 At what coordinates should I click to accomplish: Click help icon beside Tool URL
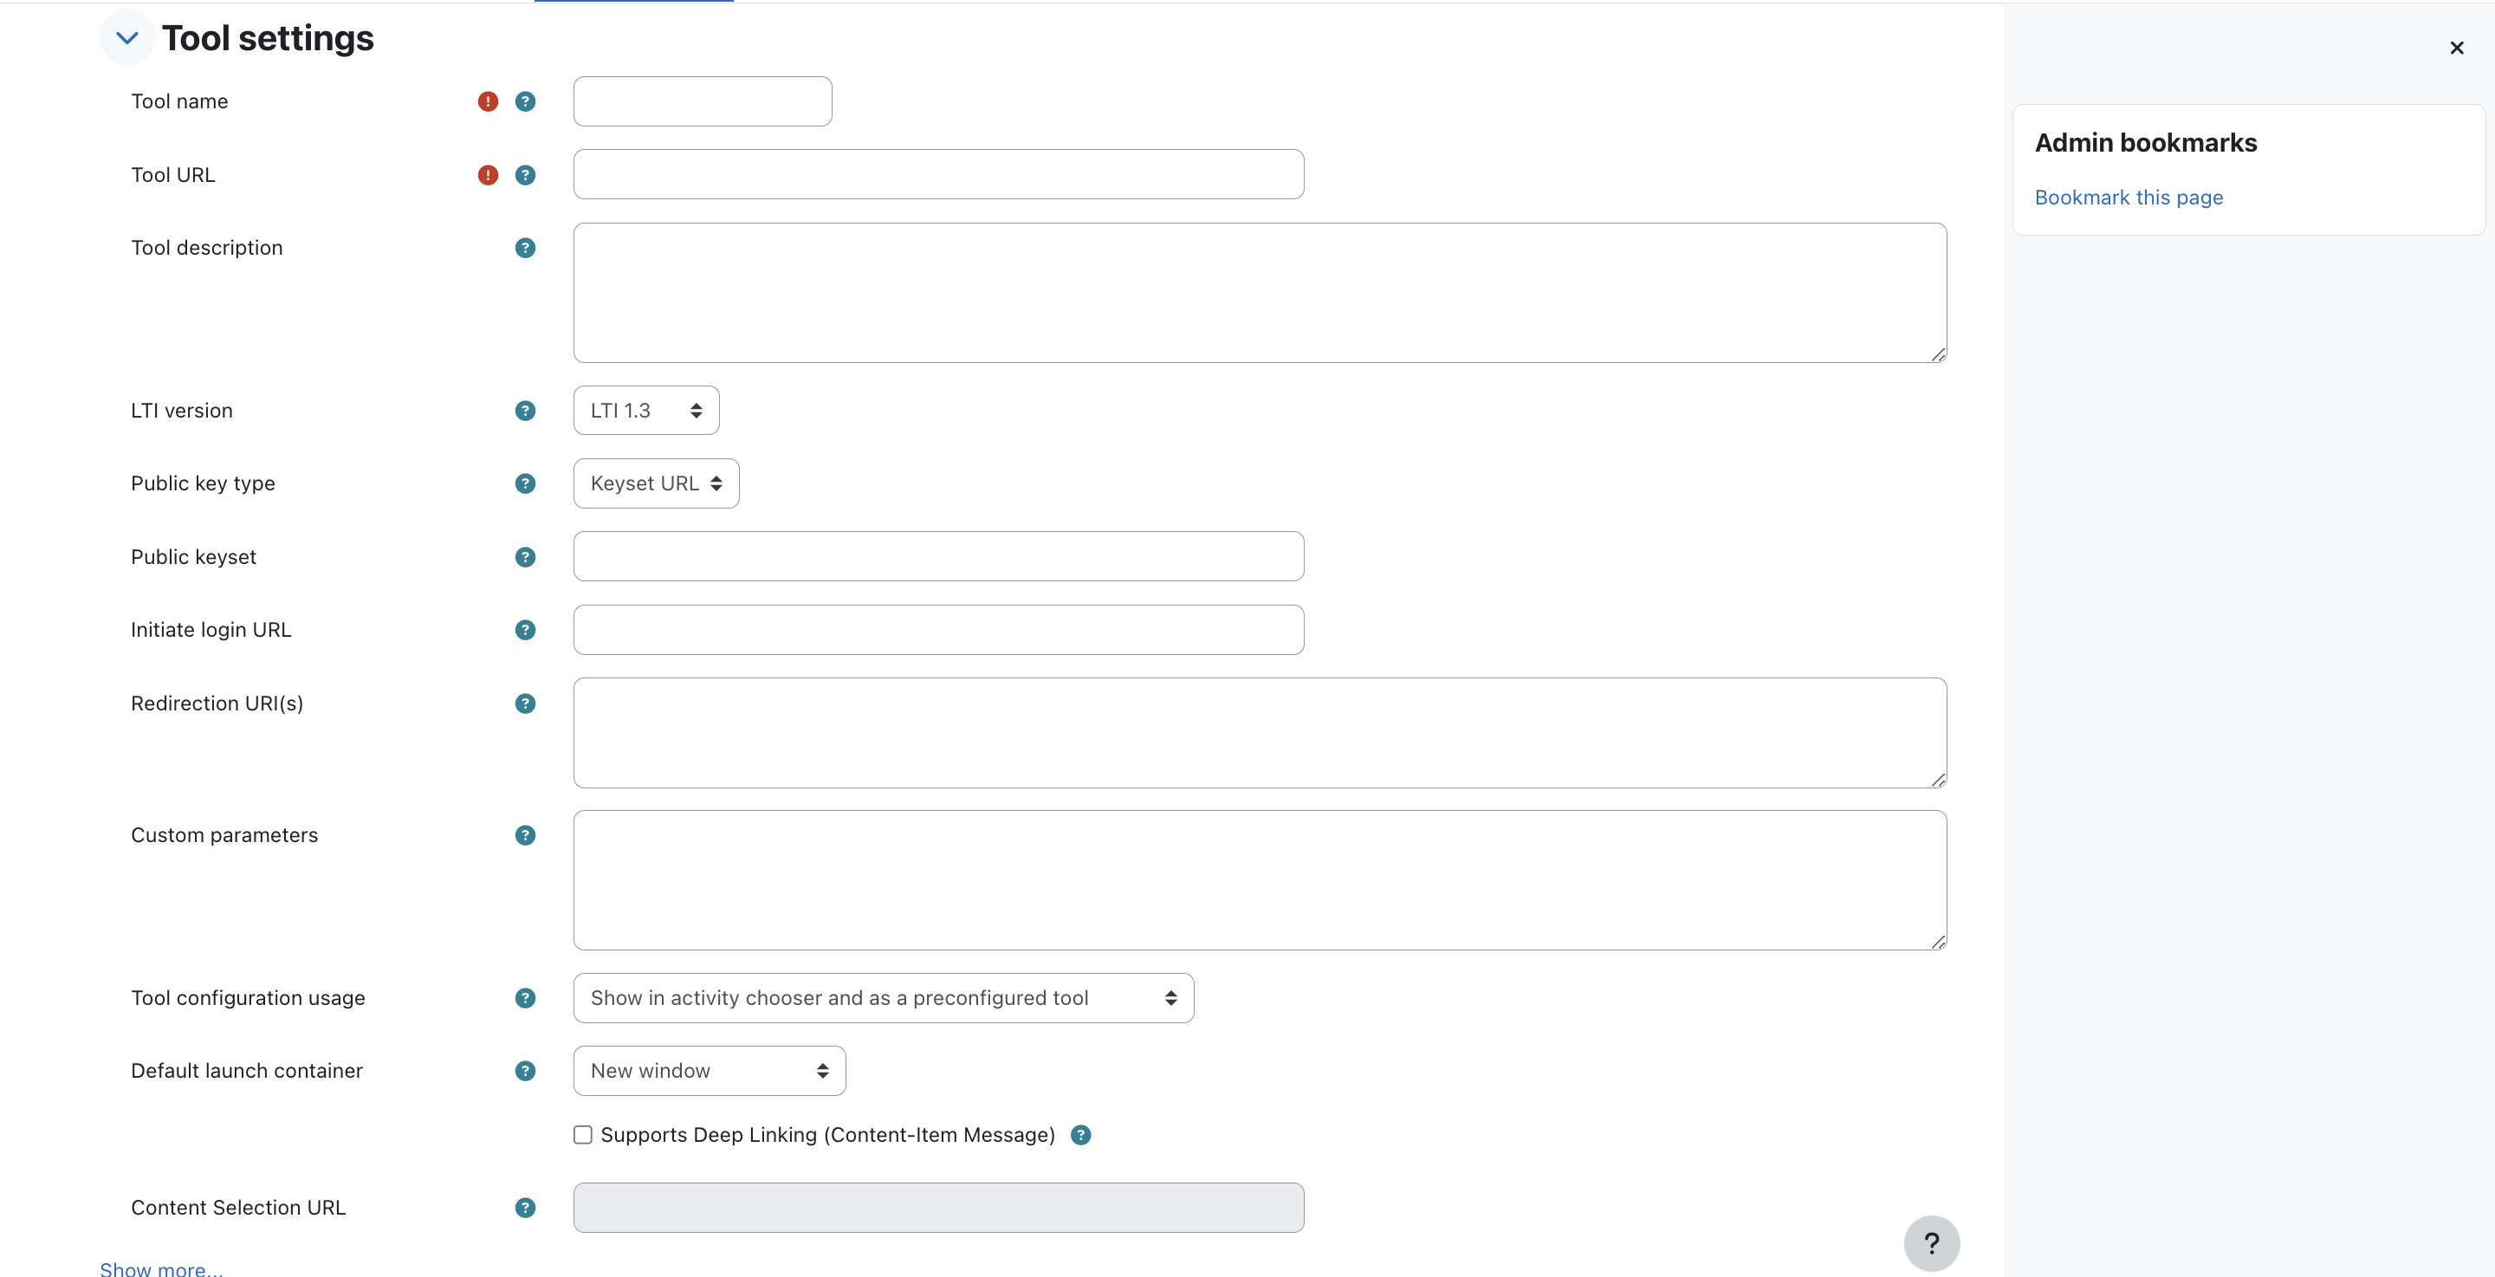[x=525, y=175]
